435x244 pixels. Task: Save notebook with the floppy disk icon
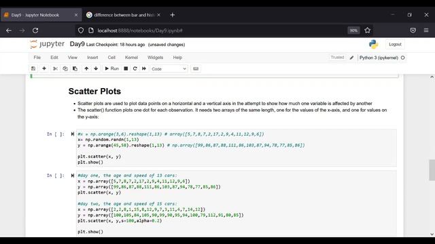click(33, 68)
